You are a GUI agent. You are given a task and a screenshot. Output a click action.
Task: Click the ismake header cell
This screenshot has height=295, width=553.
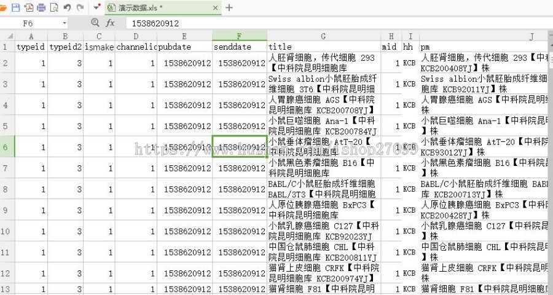tap(99, 47)
